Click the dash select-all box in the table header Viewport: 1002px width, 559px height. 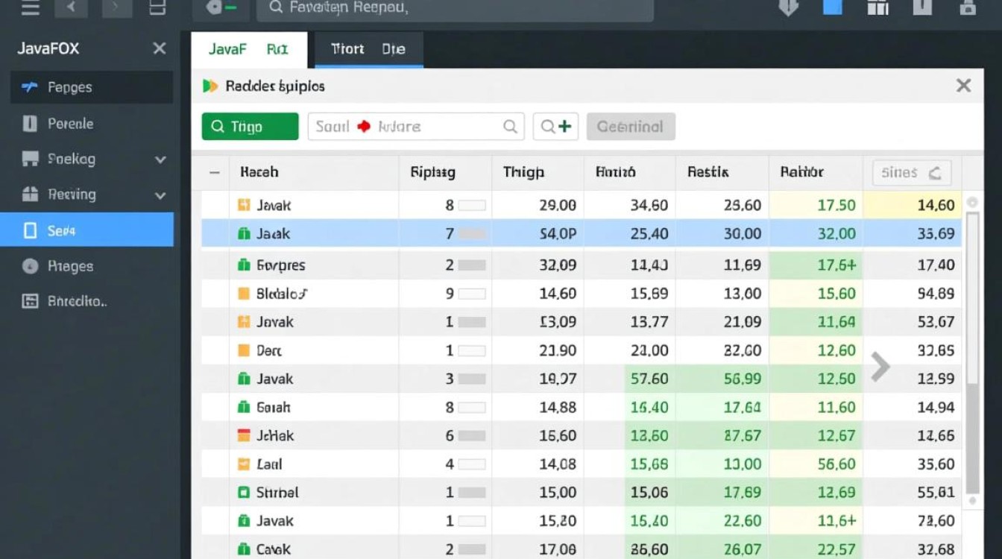tap(215, 172)
